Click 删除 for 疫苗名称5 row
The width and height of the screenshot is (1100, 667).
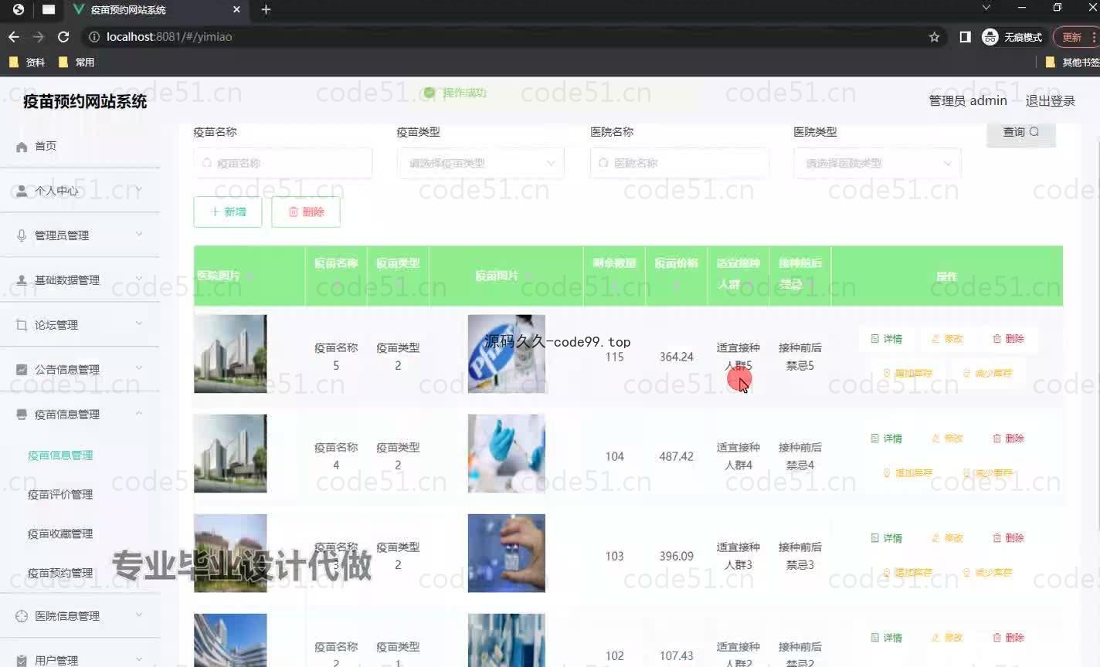click(1008, 339)
